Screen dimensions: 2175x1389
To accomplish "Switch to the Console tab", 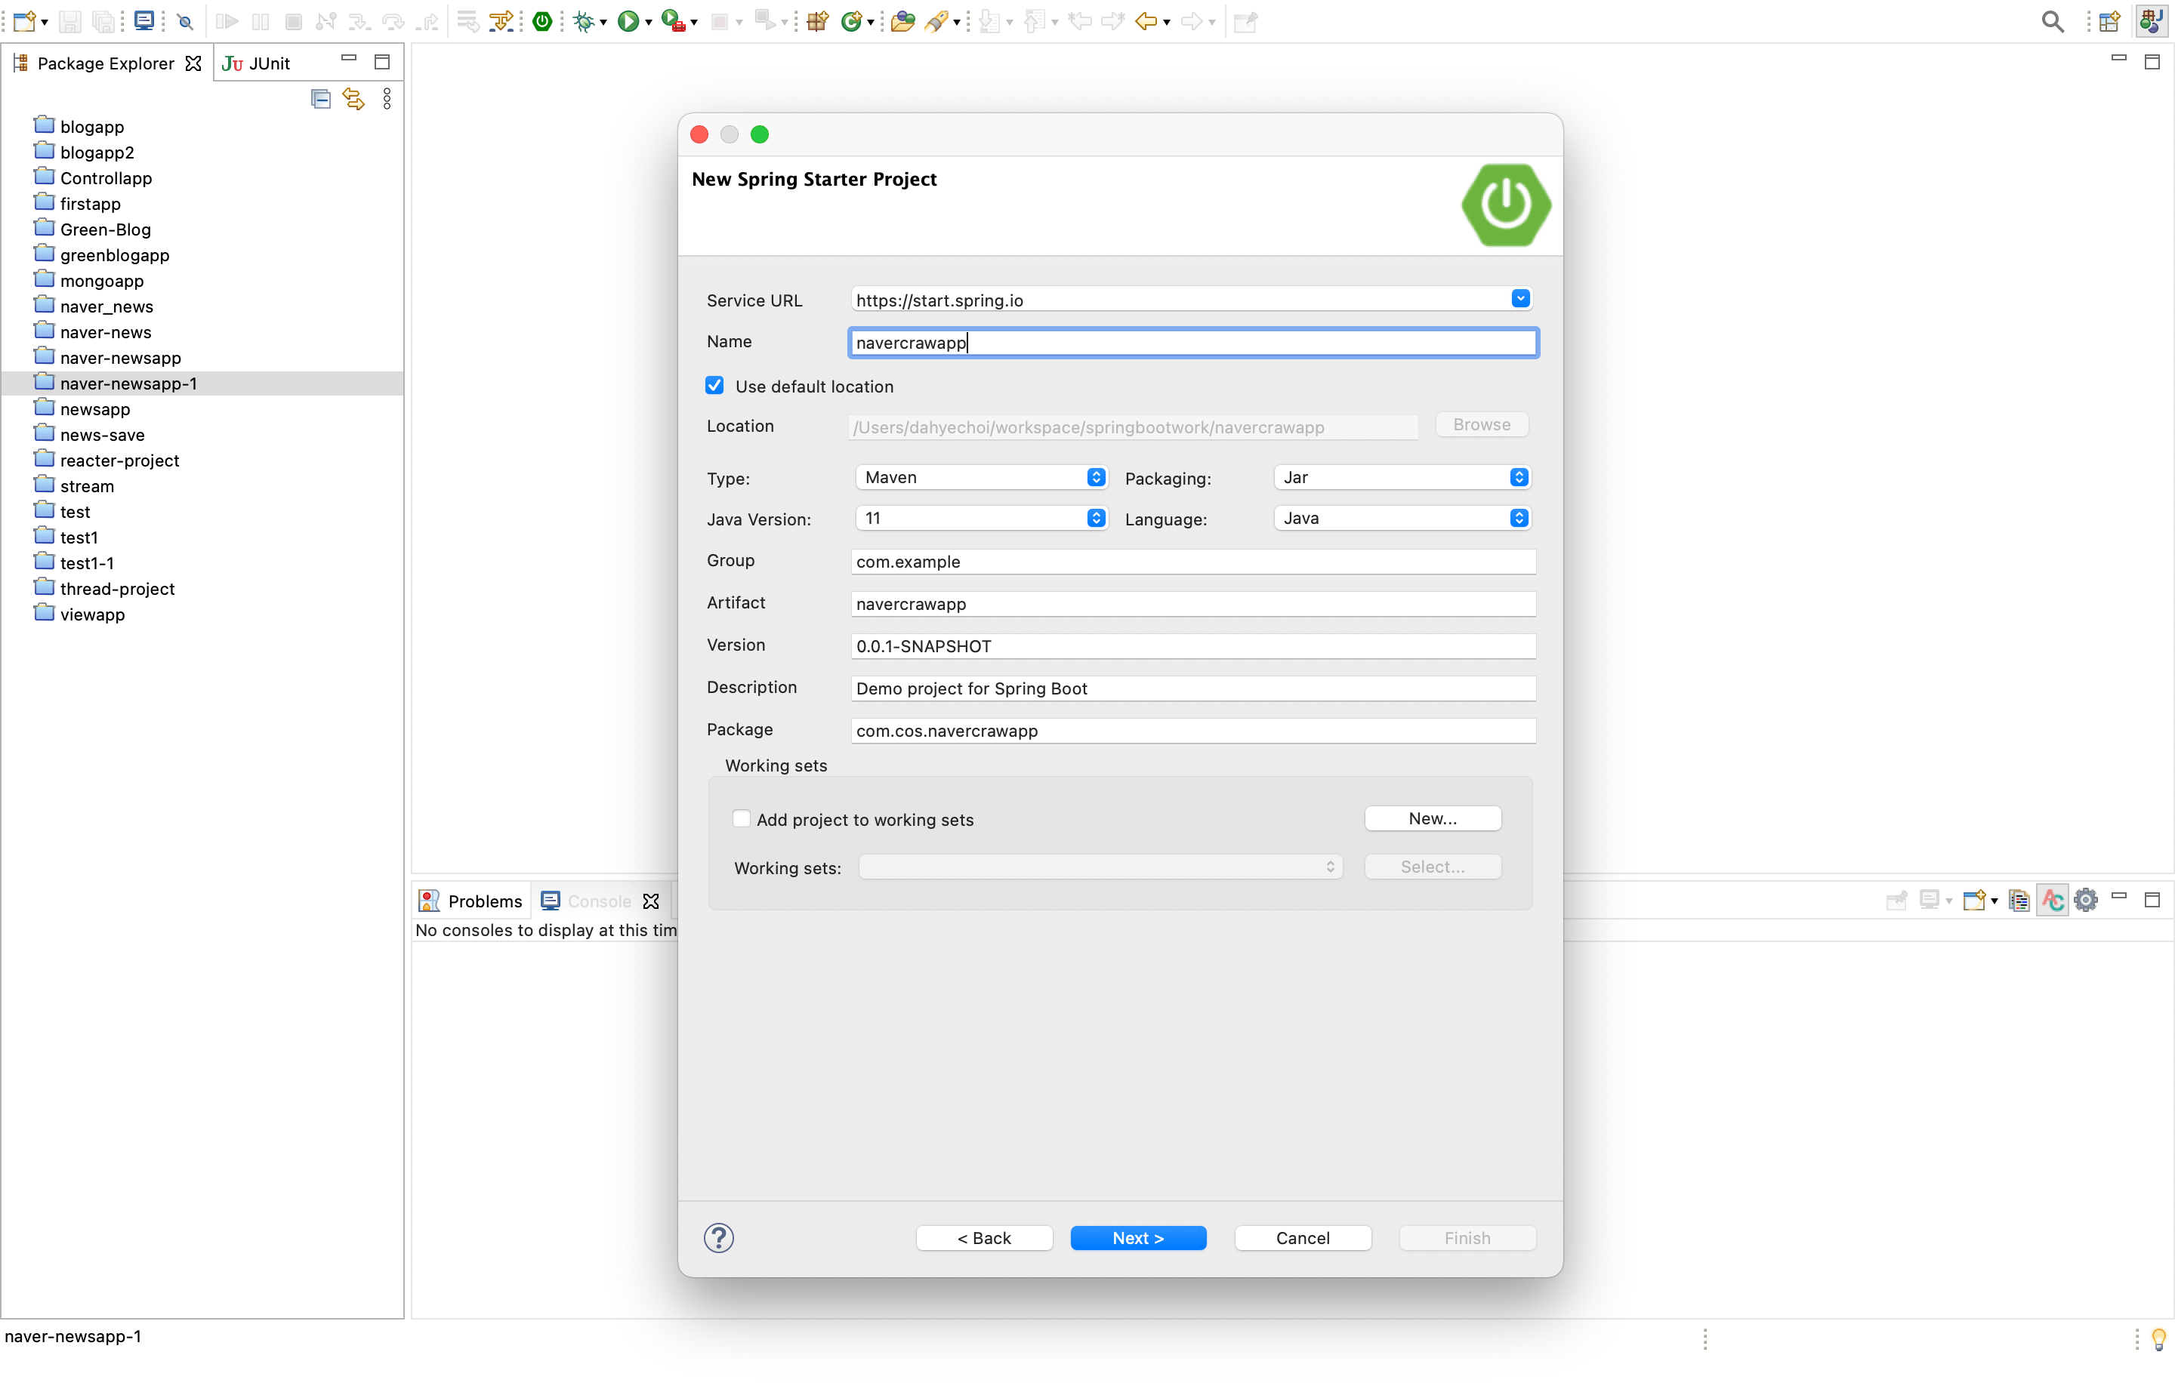I will (x=599, y=901).
